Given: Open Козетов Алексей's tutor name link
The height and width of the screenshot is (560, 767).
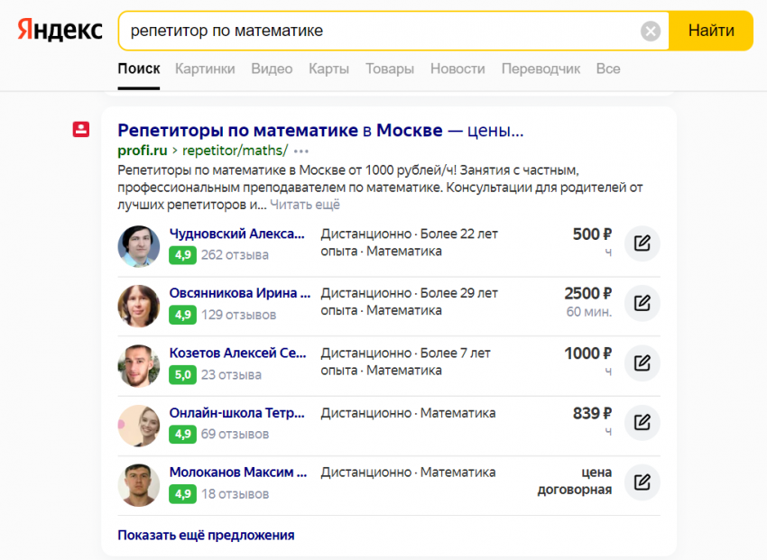Looking at the screenshot, I should 239,353.
